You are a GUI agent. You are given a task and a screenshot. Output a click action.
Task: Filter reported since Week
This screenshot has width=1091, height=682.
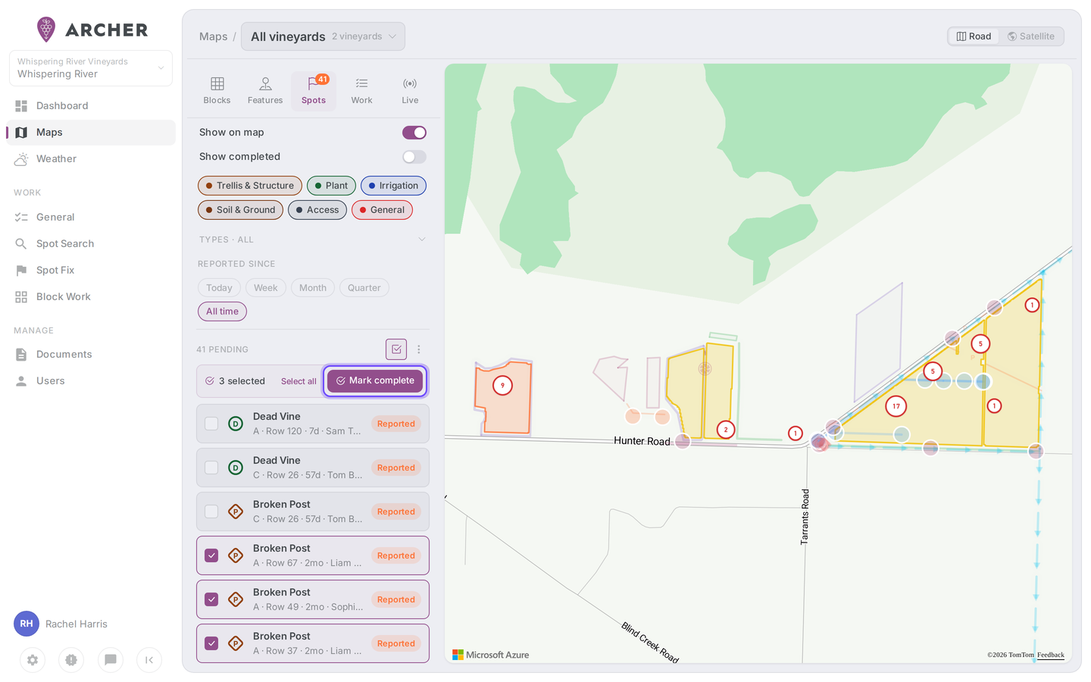[266, 288]
